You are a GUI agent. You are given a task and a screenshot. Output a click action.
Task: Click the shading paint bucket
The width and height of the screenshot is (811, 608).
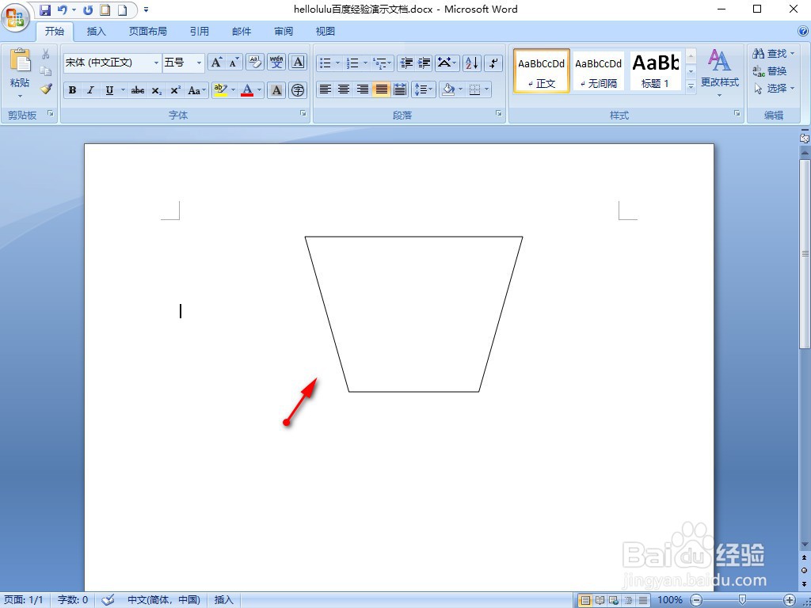point(448,90)
